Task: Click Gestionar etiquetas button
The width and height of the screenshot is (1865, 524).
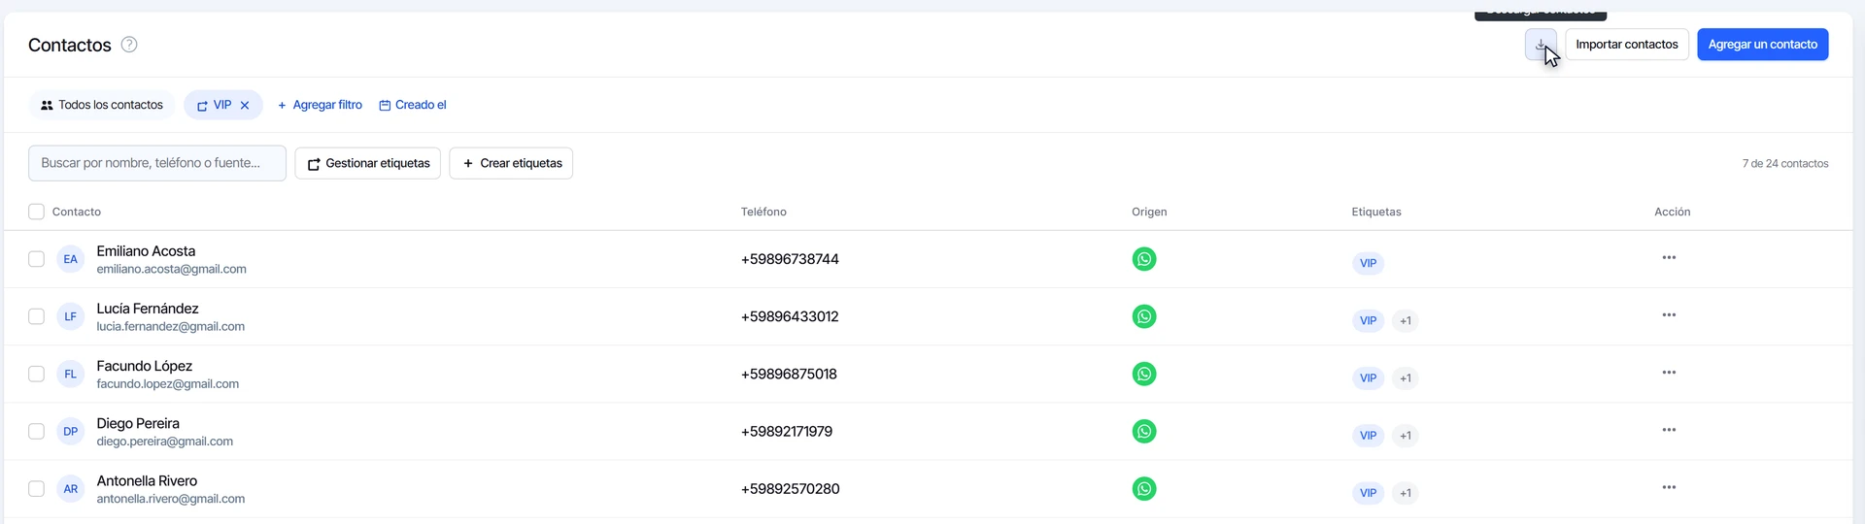Action: click(368, 163)
